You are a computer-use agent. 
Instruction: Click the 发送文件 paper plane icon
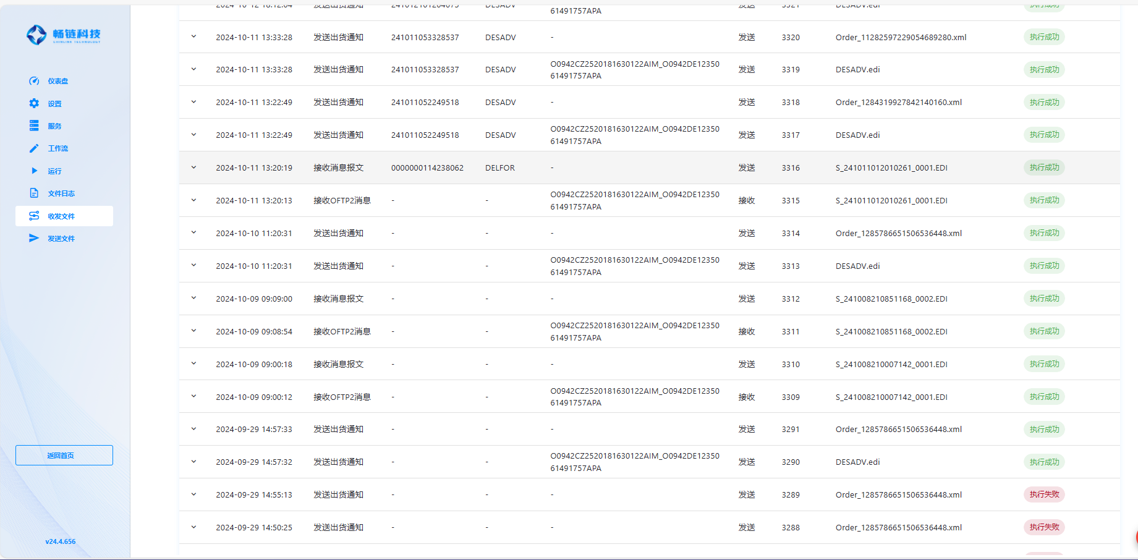click(x=34, y=239)
